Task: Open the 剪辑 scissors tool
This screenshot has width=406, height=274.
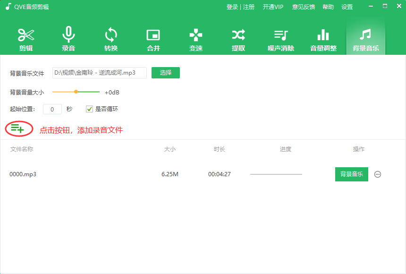Action: [26, 39]
